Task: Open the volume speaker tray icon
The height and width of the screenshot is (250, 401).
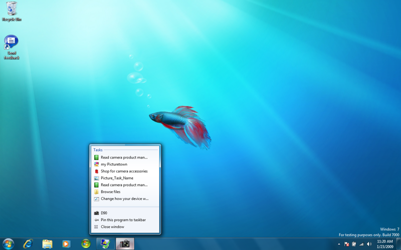Action: [369, 244]
